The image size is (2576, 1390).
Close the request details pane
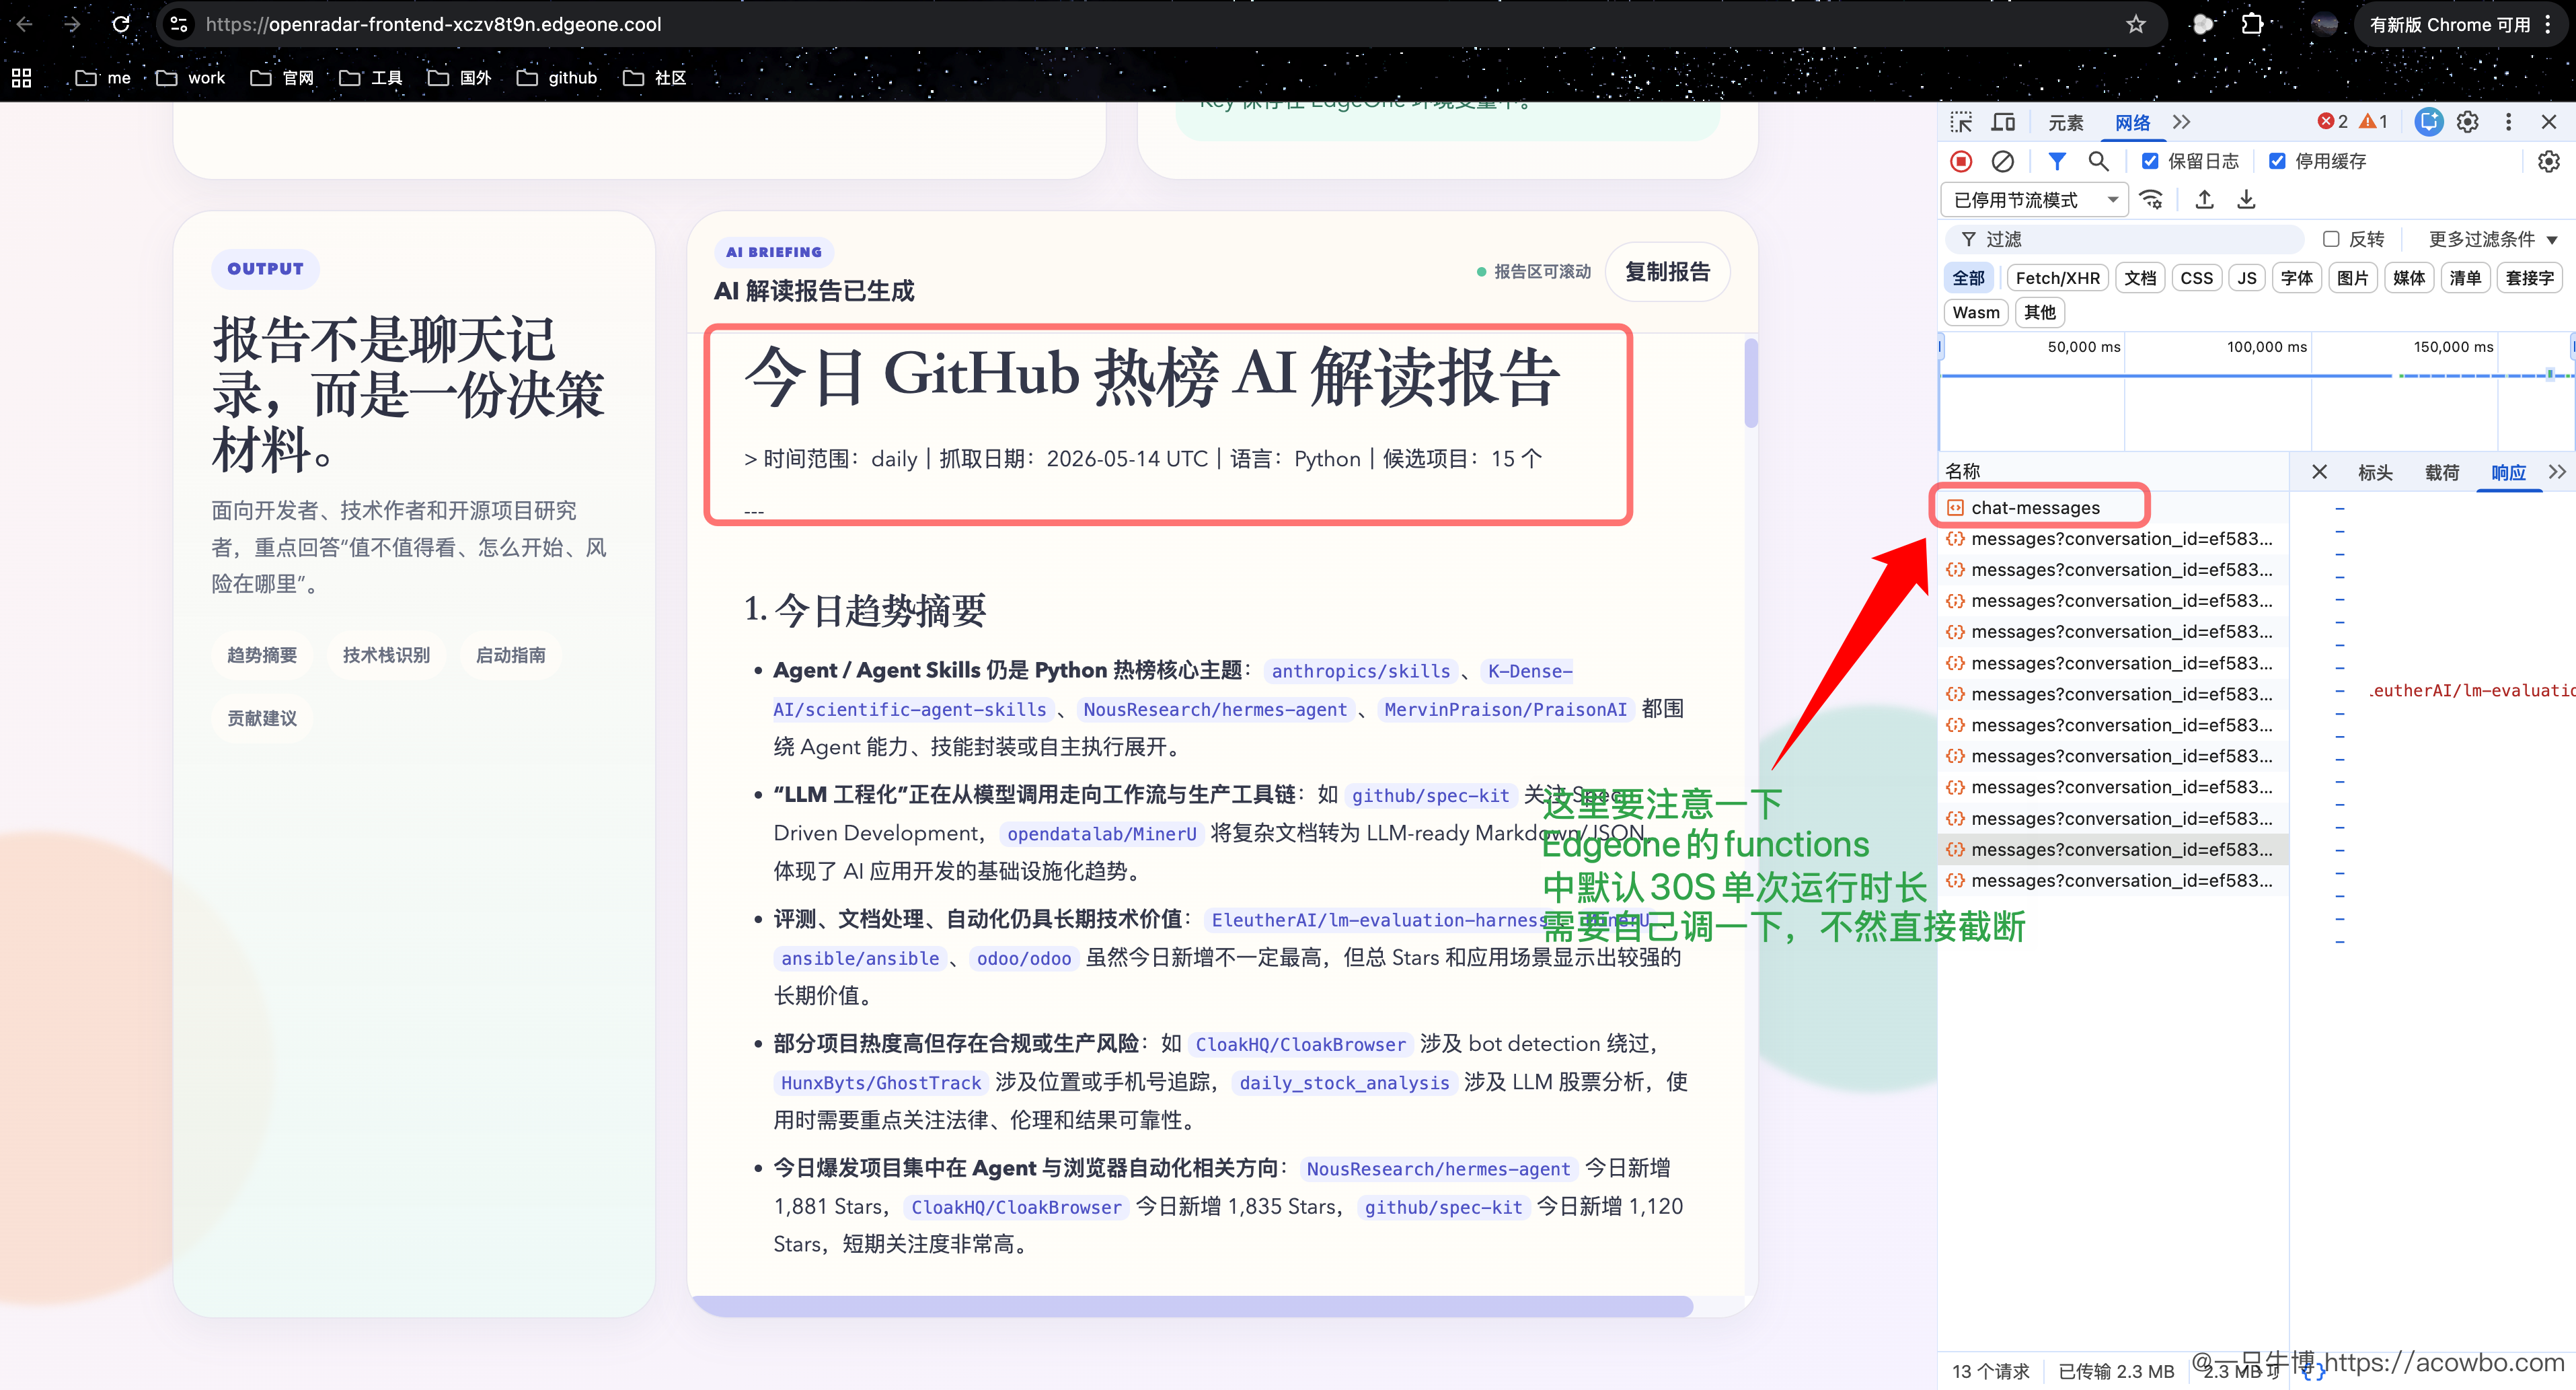[2320, 472]
